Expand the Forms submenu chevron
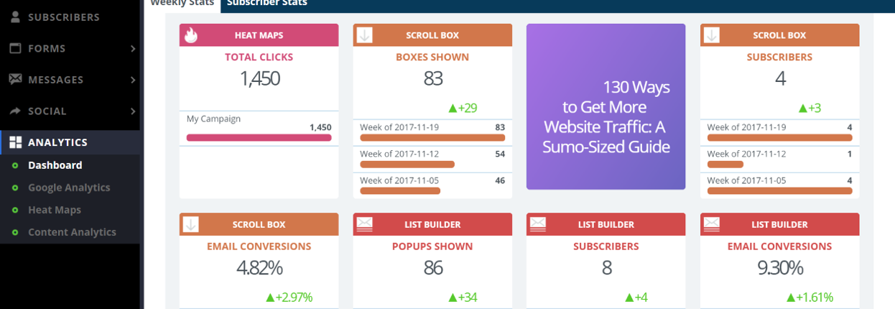The height and width of the screenshot is (309, 895). point(133,49)
